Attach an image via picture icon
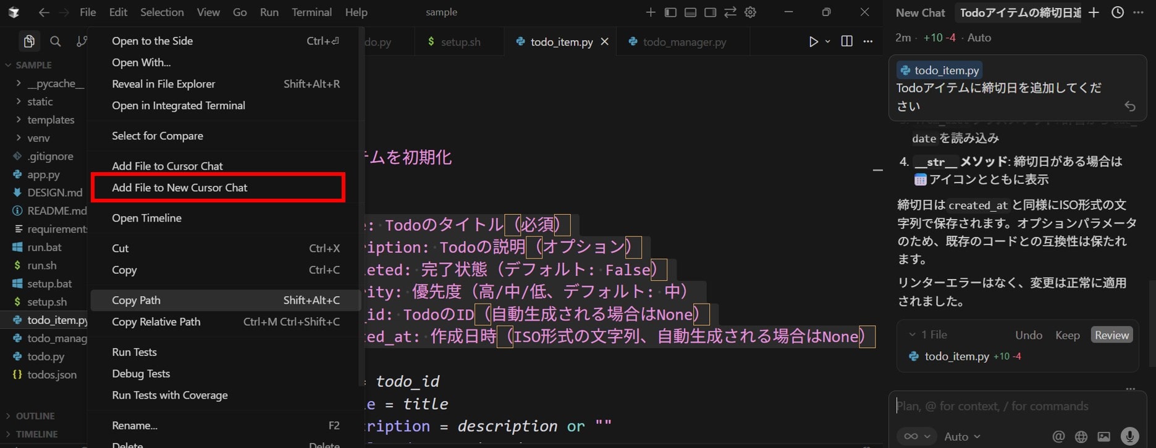The height and width of the screenshot is (448, 1156). tap(1103, 436)
